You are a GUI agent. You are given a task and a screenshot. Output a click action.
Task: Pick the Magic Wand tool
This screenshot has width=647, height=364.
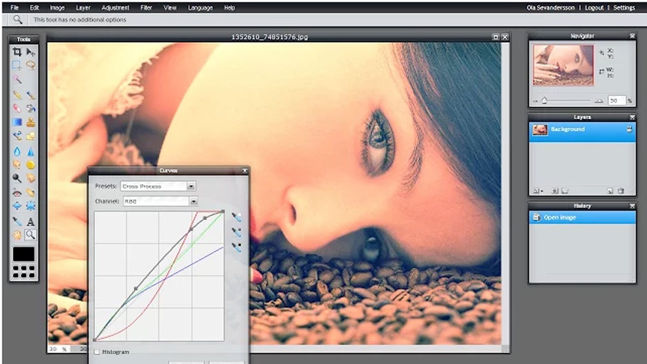point(17,79)
